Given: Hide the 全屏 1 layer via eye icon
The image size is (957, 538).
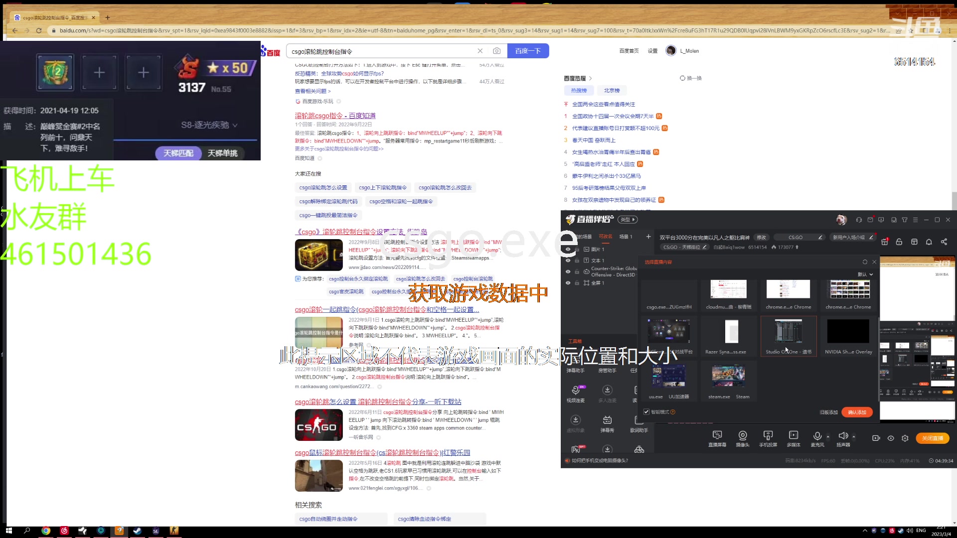Looking at the screenshot, I should (x=568, y=283).
